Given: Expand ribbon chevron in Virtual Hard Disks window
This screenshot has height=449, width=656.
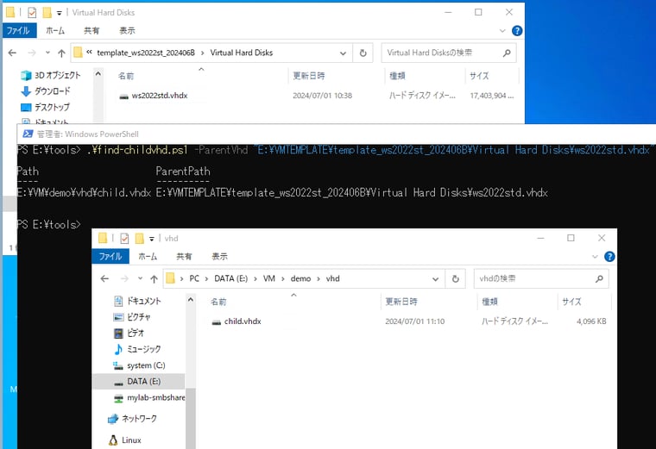Looking at the screenshot, I should point(502,30).
